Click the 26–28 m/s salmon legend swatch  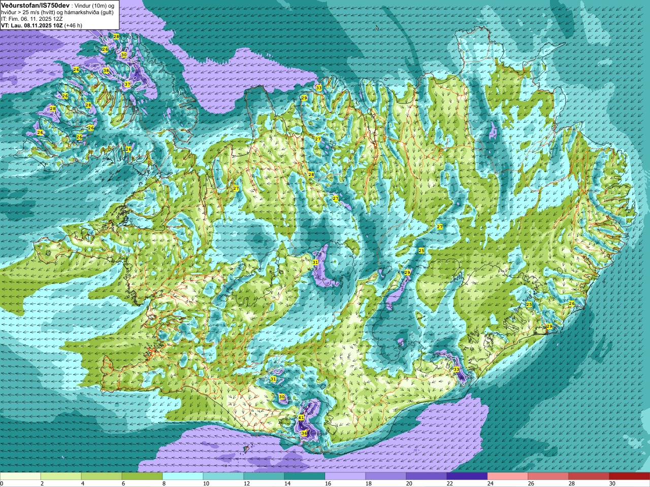click(548, 476)
